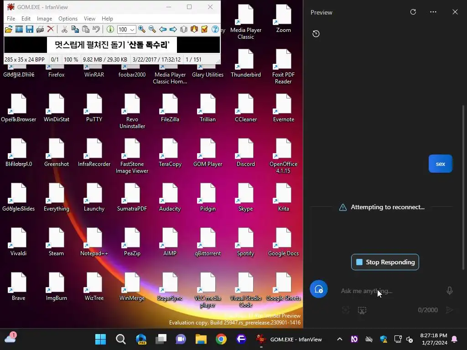Open chat history with the clock icon
Image resolution: width=467 pixels, height=350 pixels.
[316, 34]
